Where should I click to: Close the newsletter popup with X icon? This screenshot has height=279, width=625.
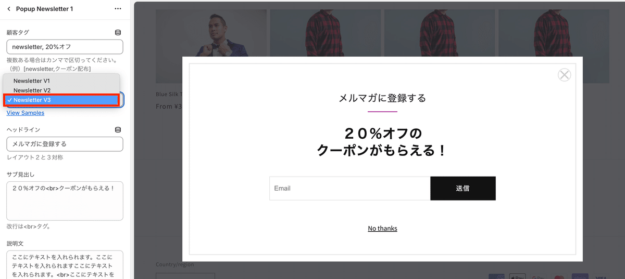564,75
